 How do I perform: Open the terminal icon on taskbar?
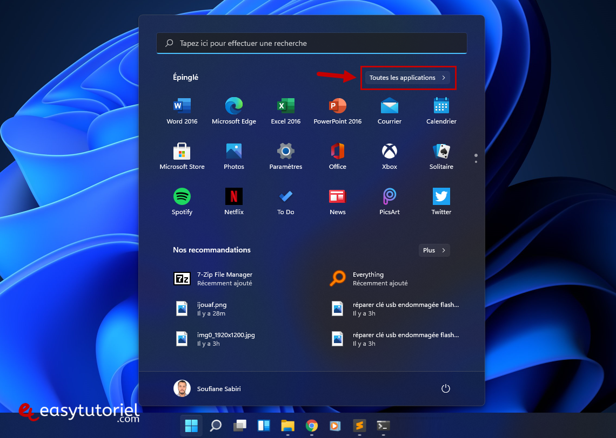click(384, 426)
